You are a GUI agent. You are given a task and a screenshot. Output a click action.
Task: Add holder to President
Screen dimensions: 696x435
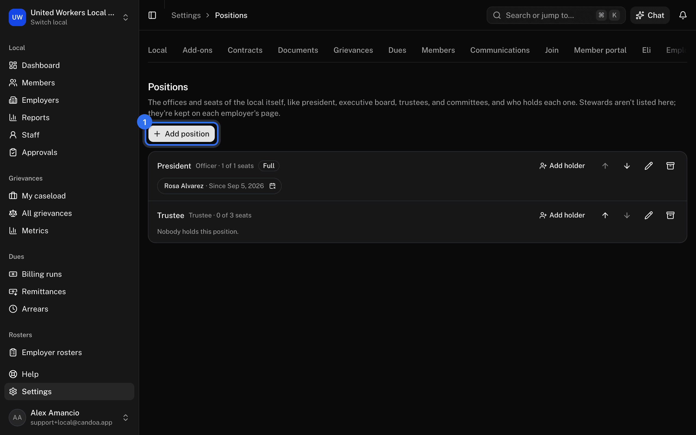(562, 166)
